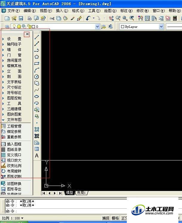Image resolution: width=182 pixels, height=223 pixels.
Task: Select the Rectangle draw tool
Action: coord(37,63)
